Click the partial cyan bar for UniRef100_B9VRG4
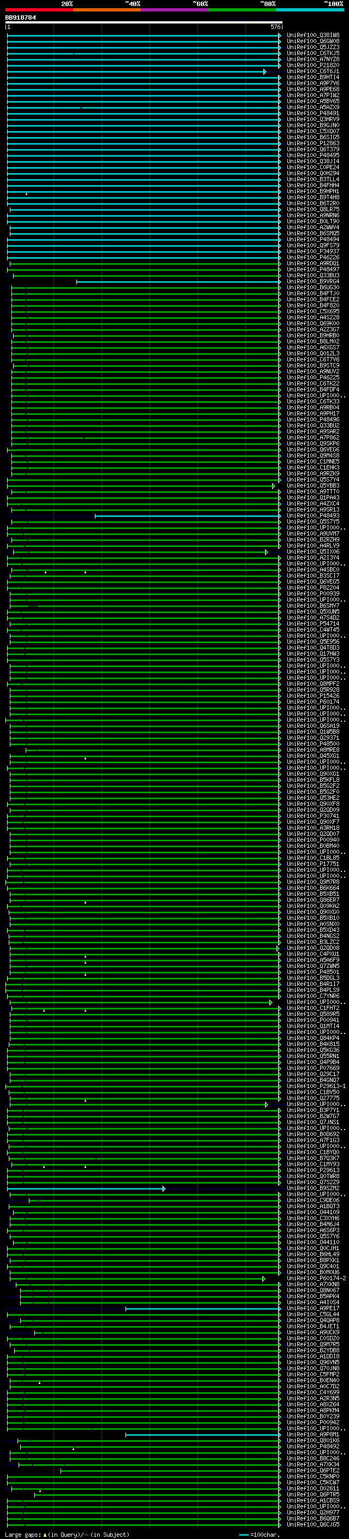 click(178, 282)
